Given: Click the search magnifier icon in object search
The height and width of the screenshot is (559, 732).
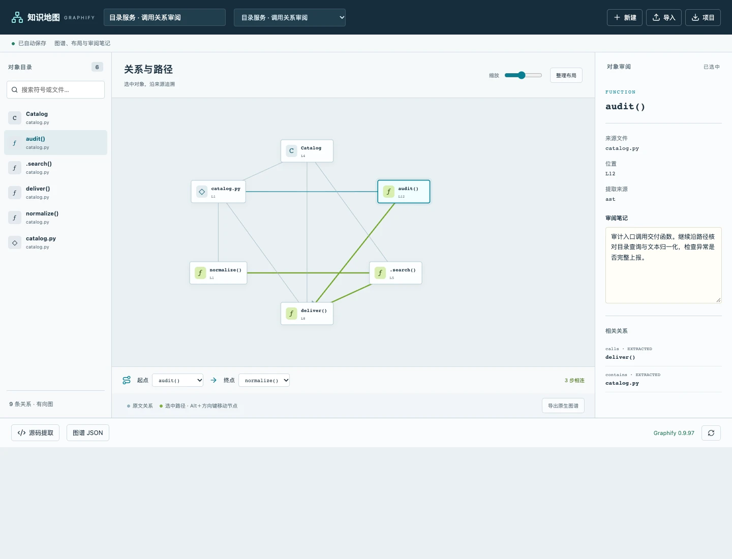Looking at the screenshot, I should tap(15, 89).
